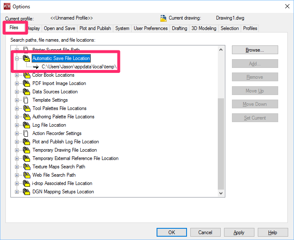Expand the Tool Palettes File Locations node

(17, 108)
